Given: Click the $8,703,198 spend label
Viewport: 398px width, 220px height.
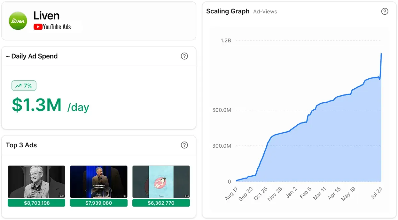Looking at the screenshot, I should 36,203.
